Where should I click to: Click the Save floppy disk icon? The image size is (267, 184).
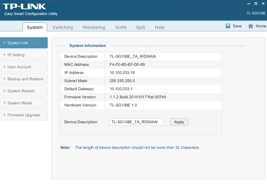[x=228, y=26]
